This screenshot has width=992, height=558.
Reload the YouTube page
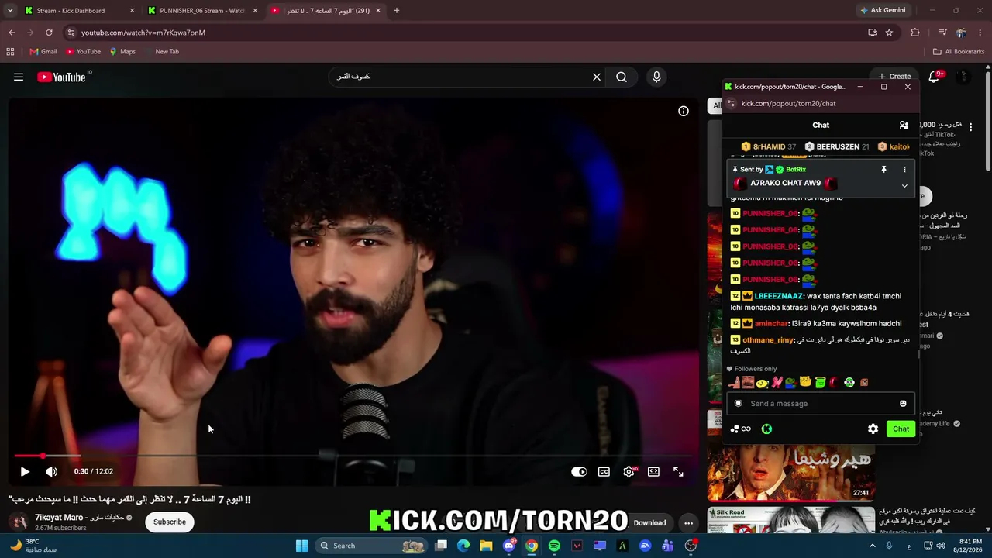click(x=49, y=33)
